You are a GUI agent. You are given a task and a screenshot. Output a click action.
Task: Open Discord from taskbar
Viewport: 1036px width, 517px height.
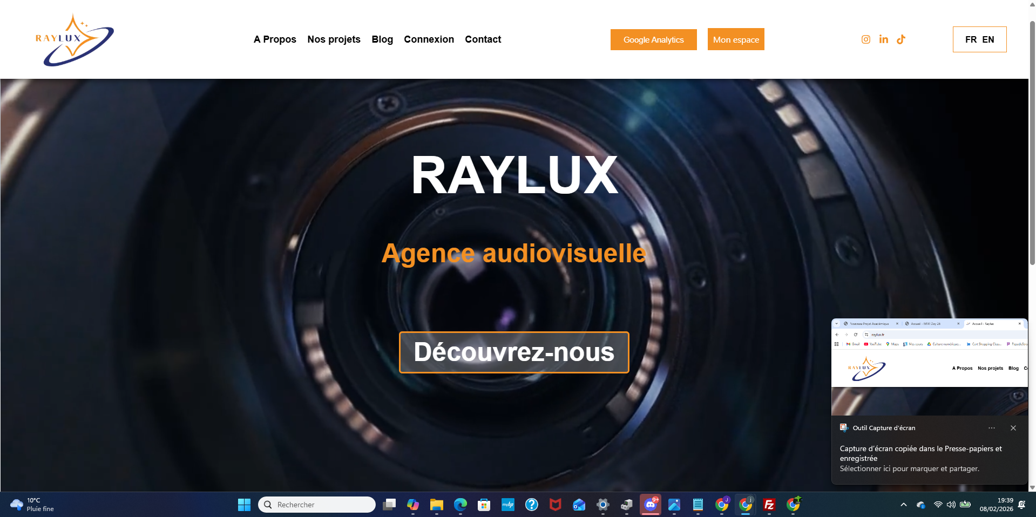[x=651, y=505]
